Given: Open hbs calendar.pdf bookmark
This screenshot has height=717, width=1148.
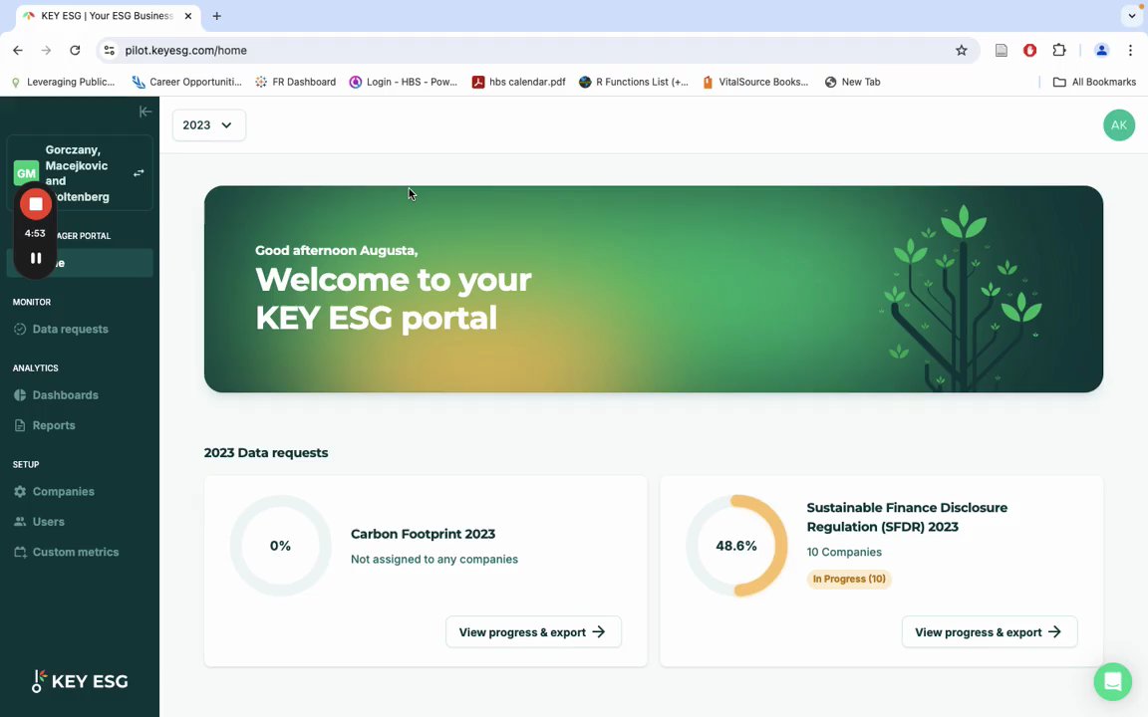Looking at the screenshot, I should coord(519,82).
